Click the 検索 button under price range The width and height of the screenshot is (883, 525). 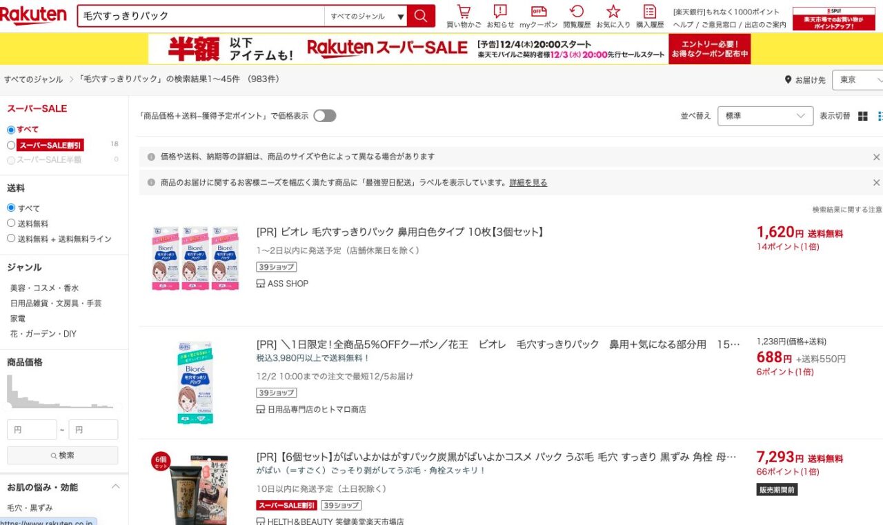click(62, 455)
